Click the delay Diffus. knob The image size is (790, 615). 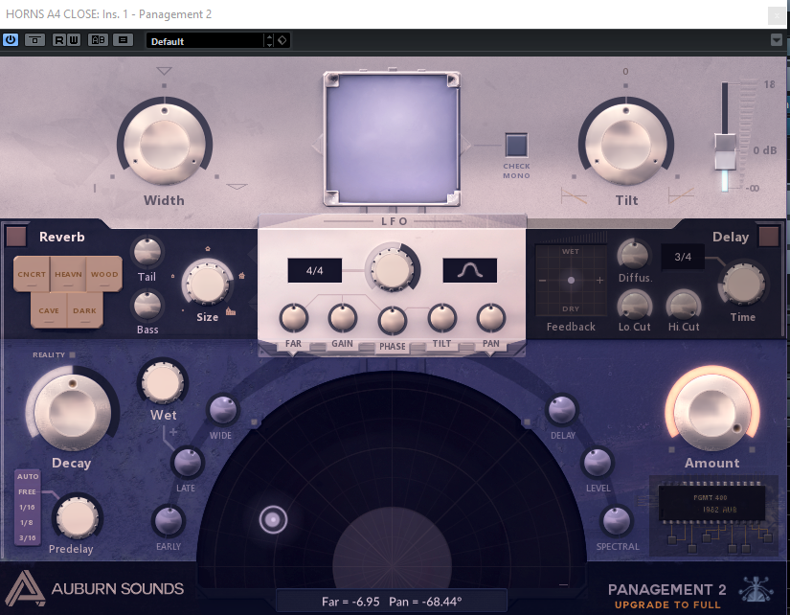(x=634, y=255)
